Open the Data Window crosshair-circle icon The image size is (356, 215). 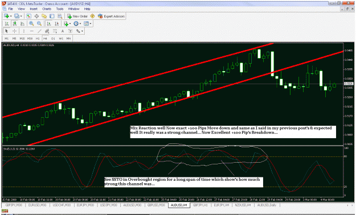tap(36, 16)
